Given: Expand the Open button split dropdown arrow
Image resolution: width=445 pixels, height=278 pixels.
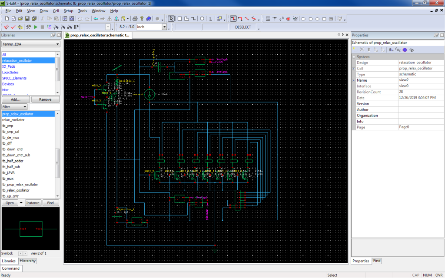Looking at the screenshot, I should 20,202.
